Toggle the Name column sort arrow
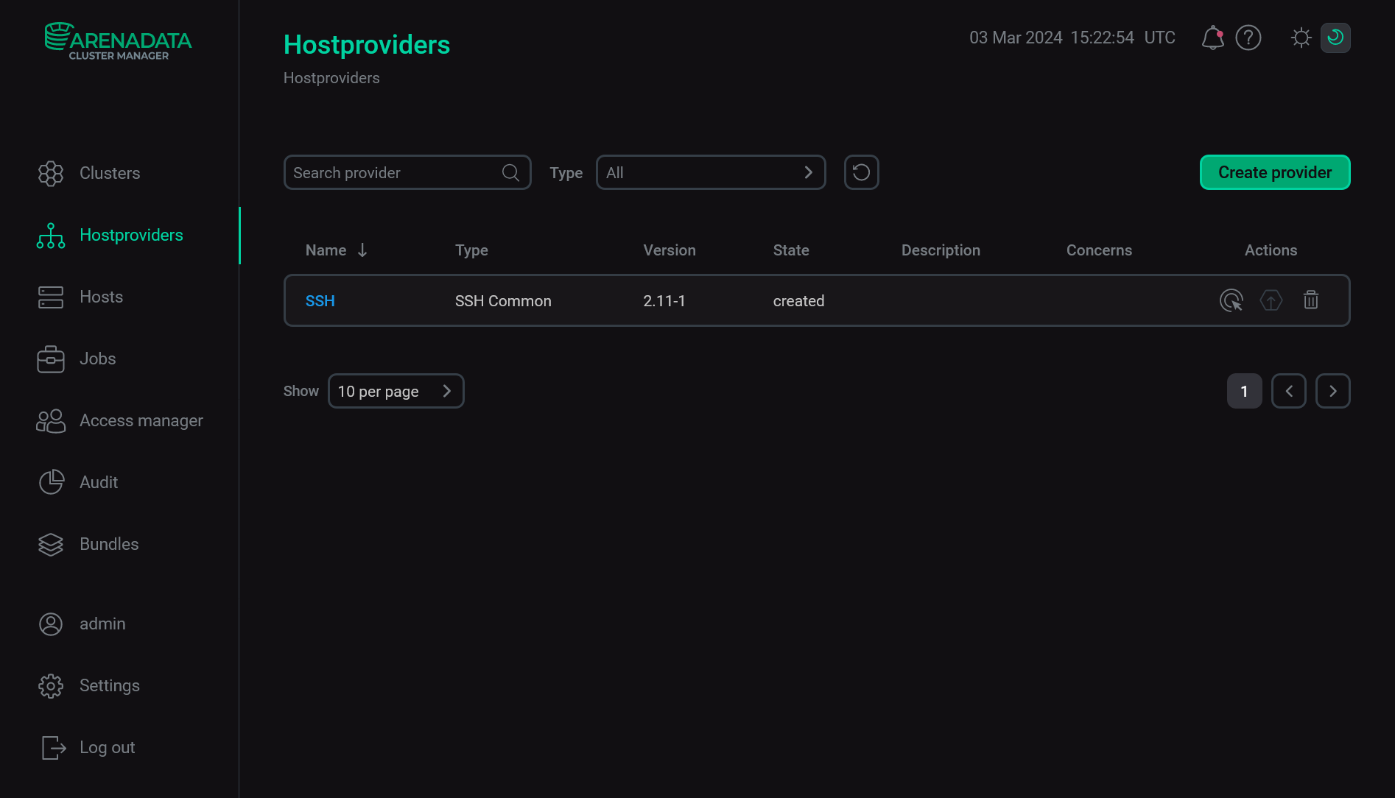The width and height of the screenshot is (1395, 798). (362, 250)
